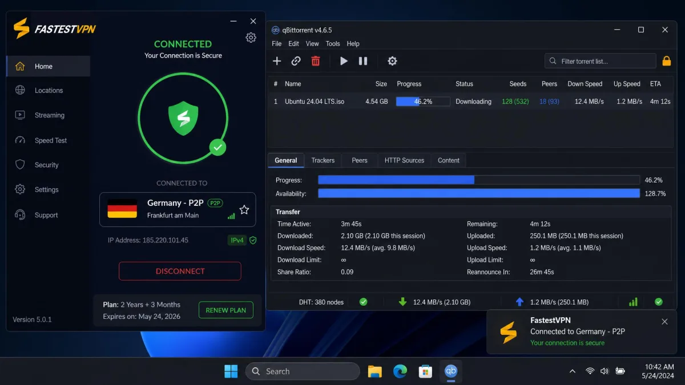Click DHT: 380 nodes in status bar
Viewport: 685px width, 385px height.
[x=321, y=302]
